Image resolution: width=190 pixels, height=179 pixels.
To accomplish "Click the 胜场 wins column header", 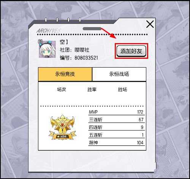I will click(x=122, y=89).
